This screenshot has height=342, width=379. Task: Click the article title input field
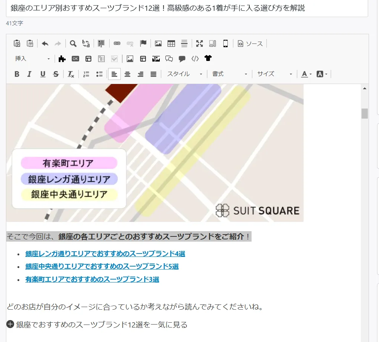click(x=187, y=8)
